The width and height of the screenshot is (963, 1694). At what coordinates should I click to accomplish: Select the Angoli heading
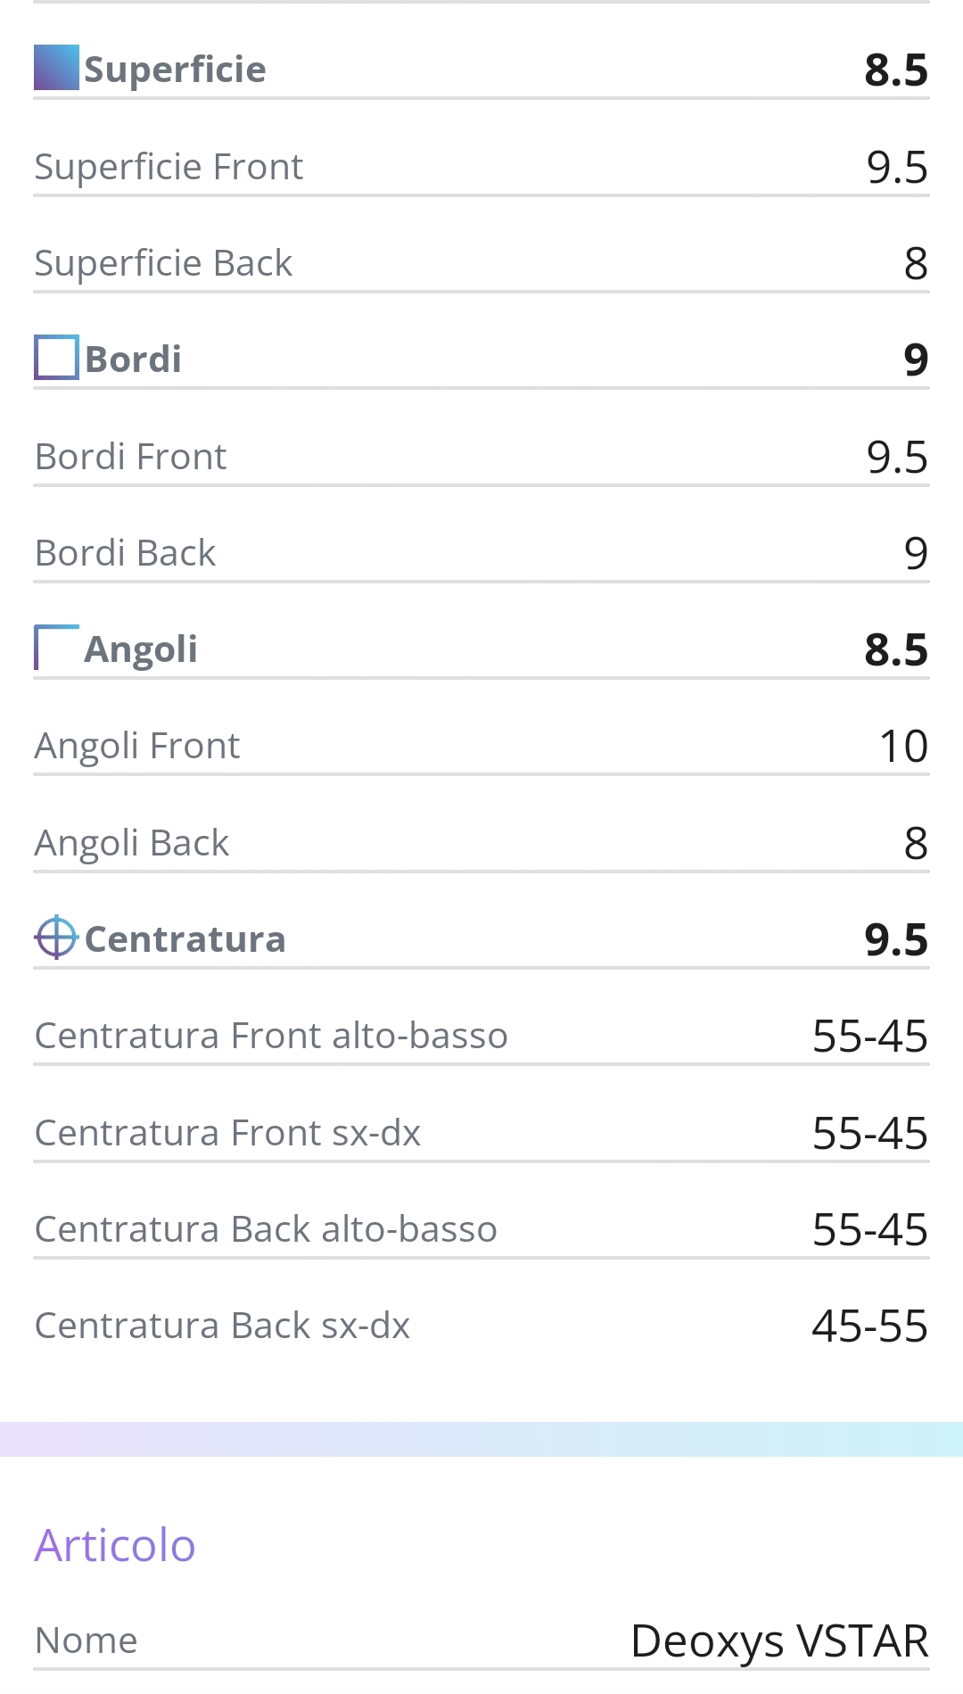pos(141,649)
